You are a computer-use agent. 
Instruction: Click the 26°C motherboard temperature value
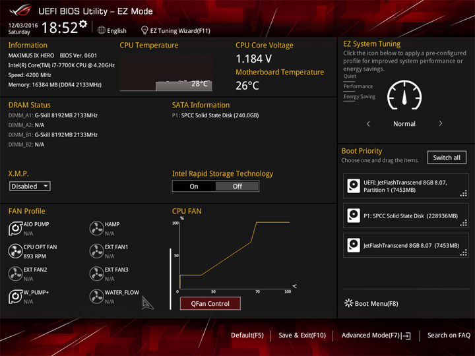coord(247,86)
